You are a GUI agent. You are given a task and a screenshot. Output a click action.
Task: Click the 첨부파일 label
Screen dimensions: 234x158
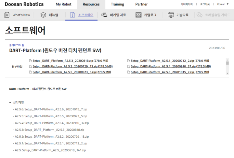coord(17,67)
